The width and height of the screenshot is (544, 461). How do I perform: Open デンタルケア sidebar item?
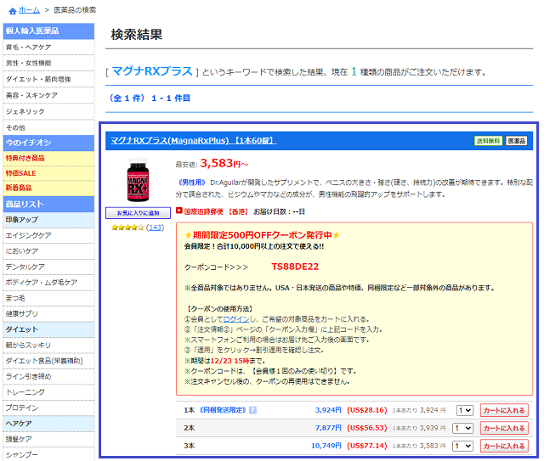(48, 267)
